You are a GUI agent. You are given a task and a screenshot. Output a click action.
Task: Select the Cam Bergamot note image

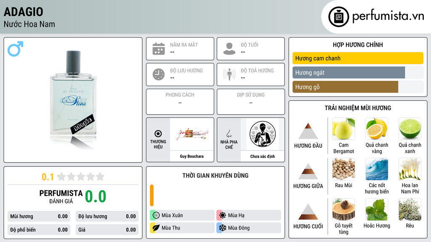[x=343, y=129]
